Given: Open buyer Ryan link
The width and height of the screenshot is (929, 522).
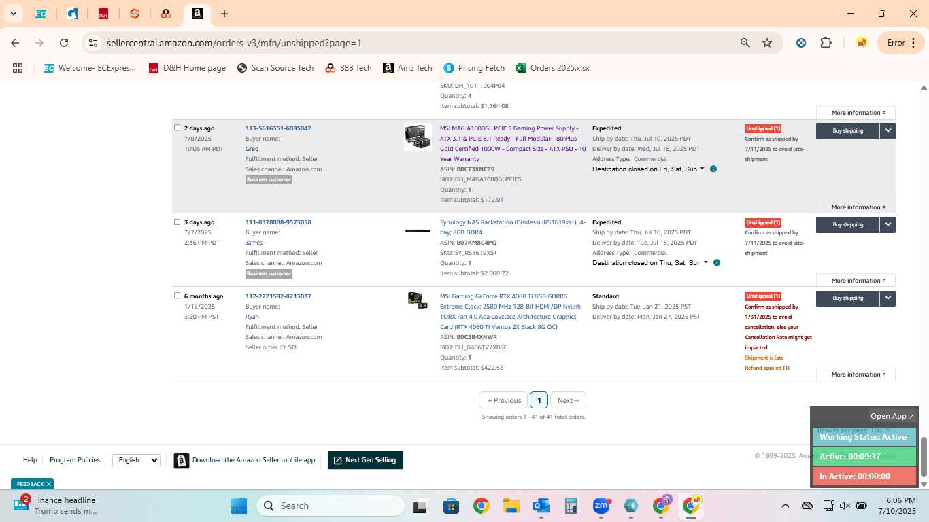Looking at the screenshot, I should pos(252,317).
